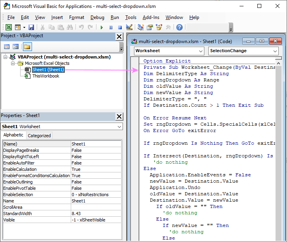
Task: Open the Add-Ins menu
Action: [x=151, y=17]
